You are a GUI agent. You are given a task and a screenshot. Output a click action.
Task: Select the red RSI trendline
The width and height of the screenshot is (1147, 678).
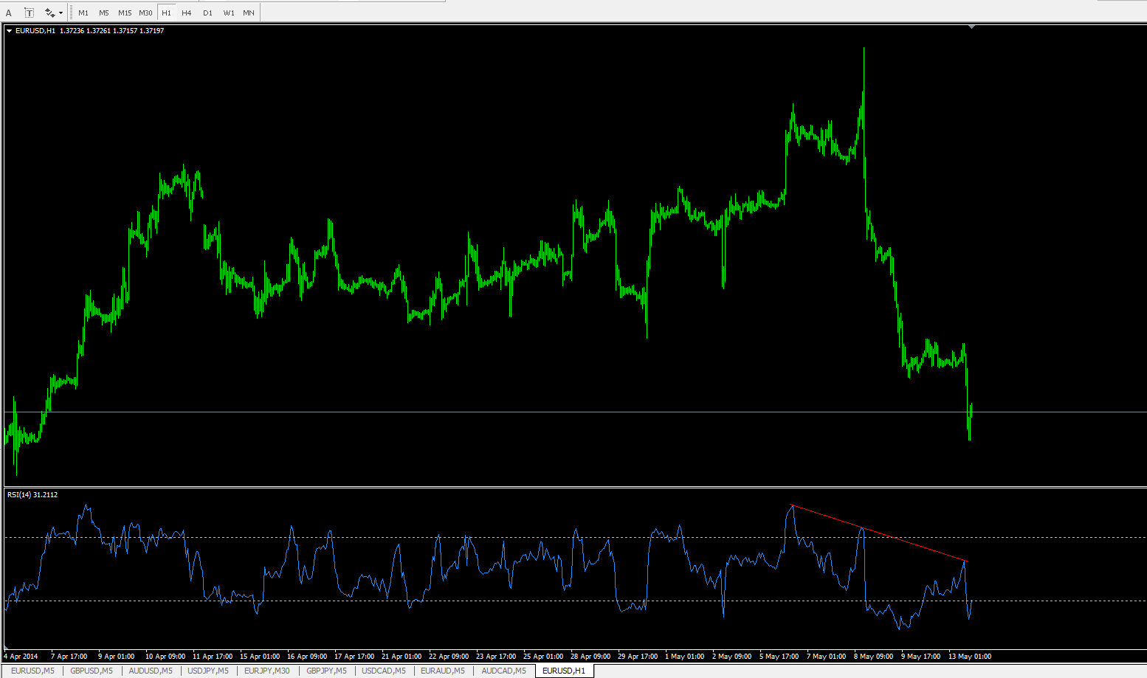[x=878, y=533]
